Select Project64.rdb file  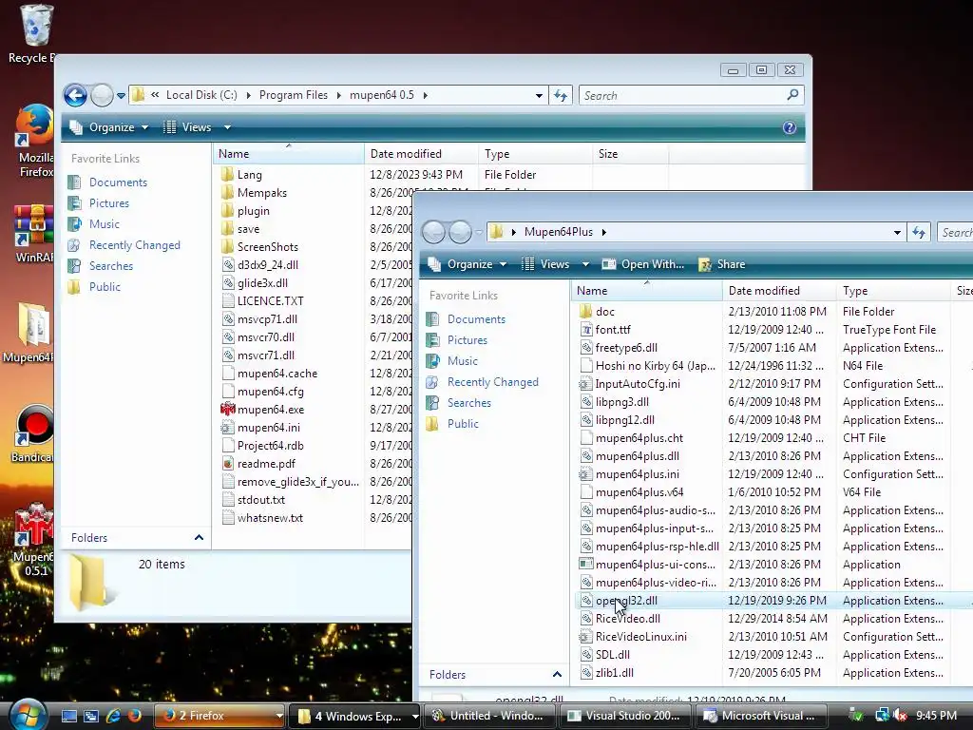point(270,445)
